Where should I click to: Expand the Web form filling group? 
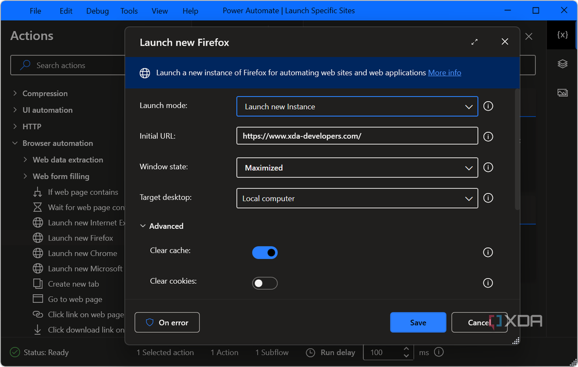[25, 176]
